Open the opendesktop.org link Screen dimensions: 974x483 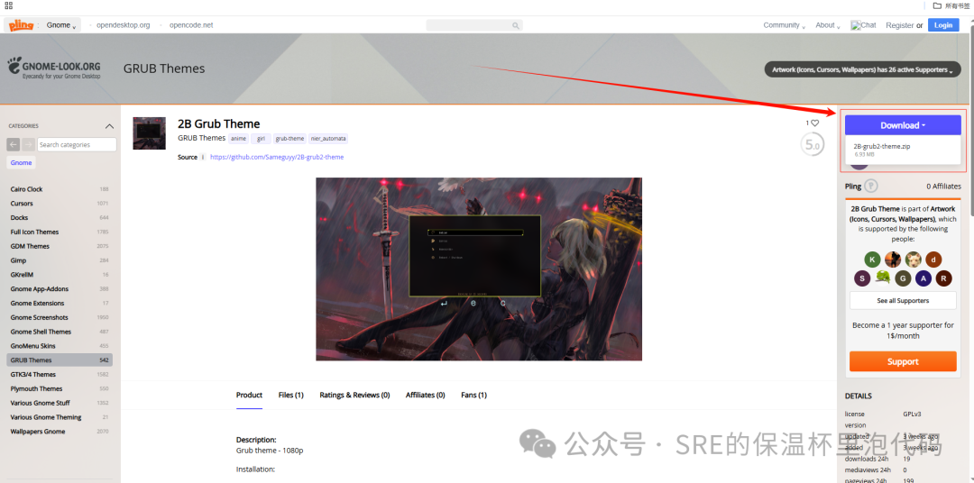pos(123,25)
